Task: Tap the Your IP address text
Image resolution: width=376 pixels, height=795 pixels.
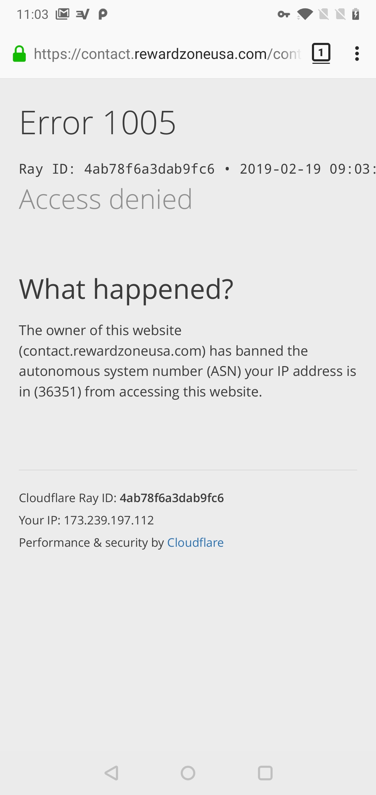Action: (86, 520)
